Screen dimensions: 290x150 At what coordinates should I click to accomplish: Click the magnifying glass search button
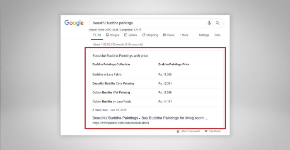(217, 23)
